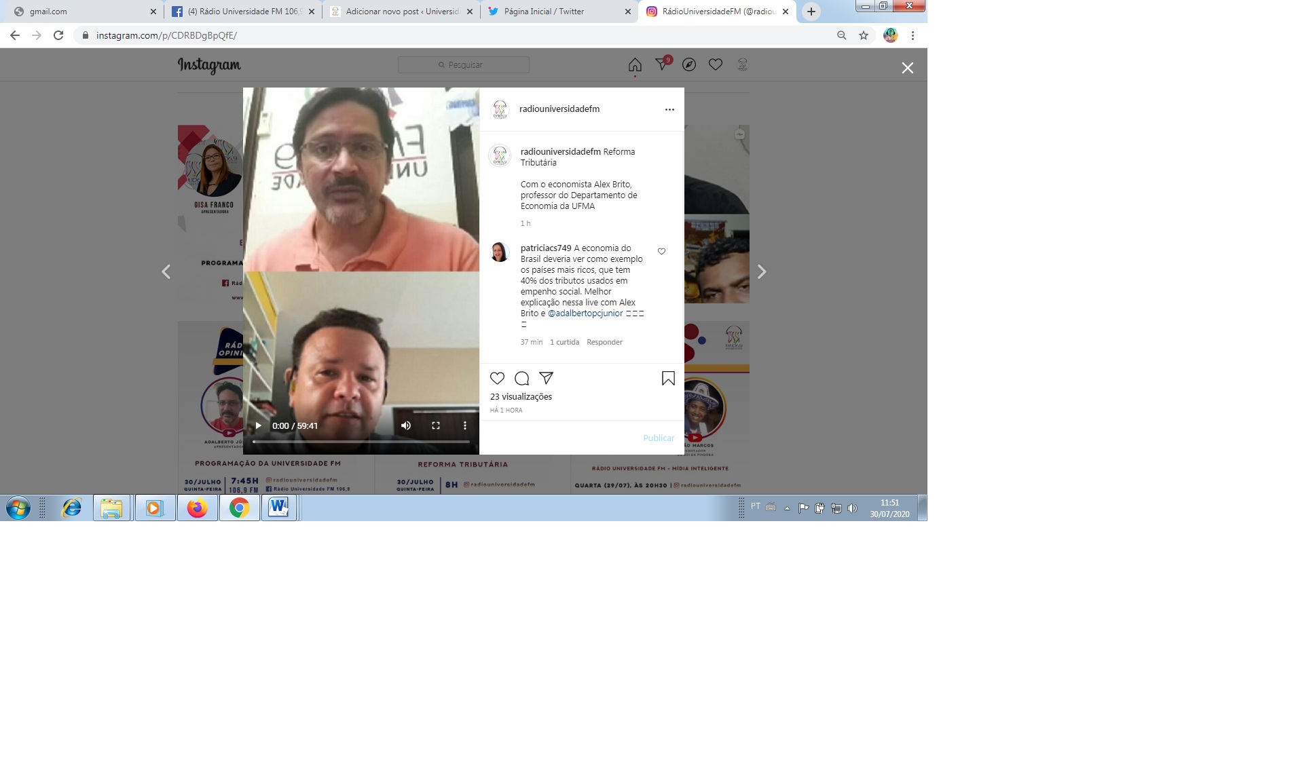View the 1 curtida likes on comment

click(565, 342)
